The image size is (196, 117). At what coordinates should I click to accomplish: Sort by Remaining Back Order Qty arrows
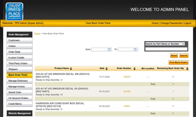tap(186, 69)
